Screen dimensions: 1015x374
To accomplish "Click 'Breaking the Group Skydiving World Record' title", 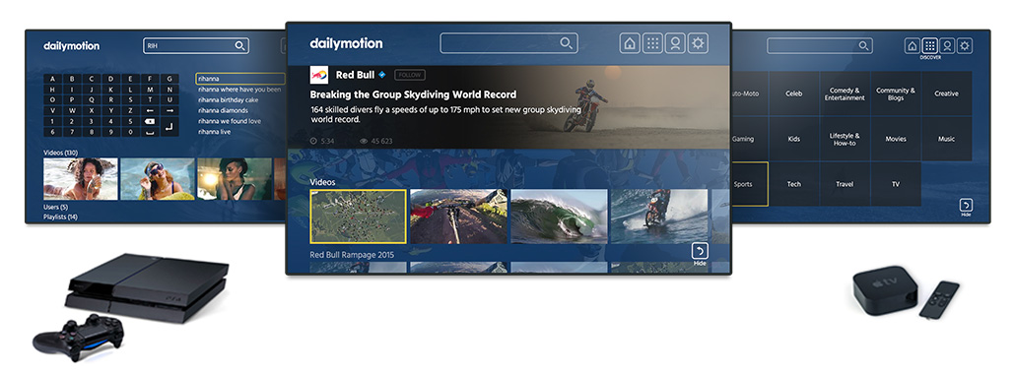I will [413, 94].
